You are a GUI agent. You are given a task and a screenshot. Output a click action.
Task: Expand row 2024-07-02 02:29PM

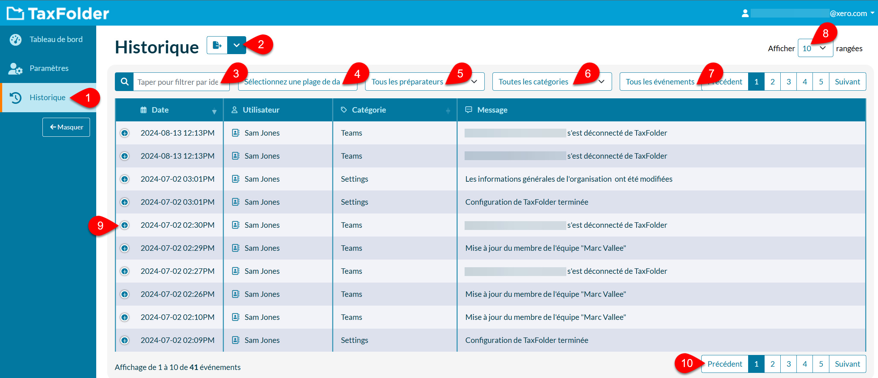click(x=125, y=248)
